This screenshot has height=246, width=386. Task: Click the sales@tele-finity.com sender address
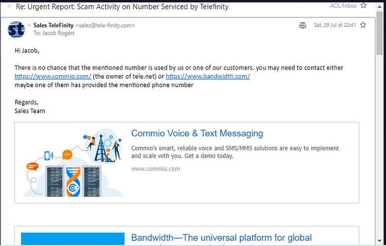(x=105, y=25)
